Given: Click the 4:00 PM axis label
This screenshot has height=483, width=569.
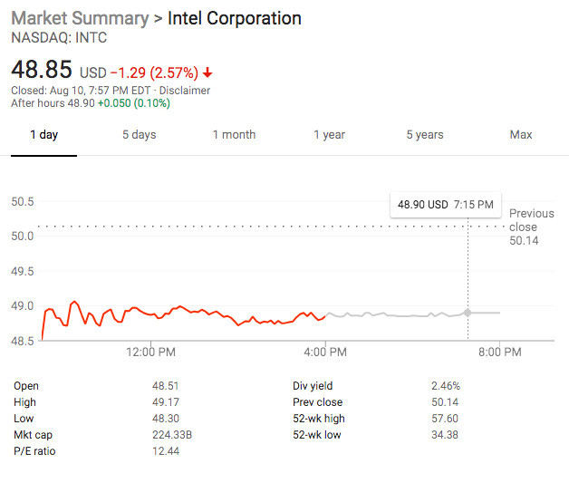Looking at the screenshot, I should point(325,352).
